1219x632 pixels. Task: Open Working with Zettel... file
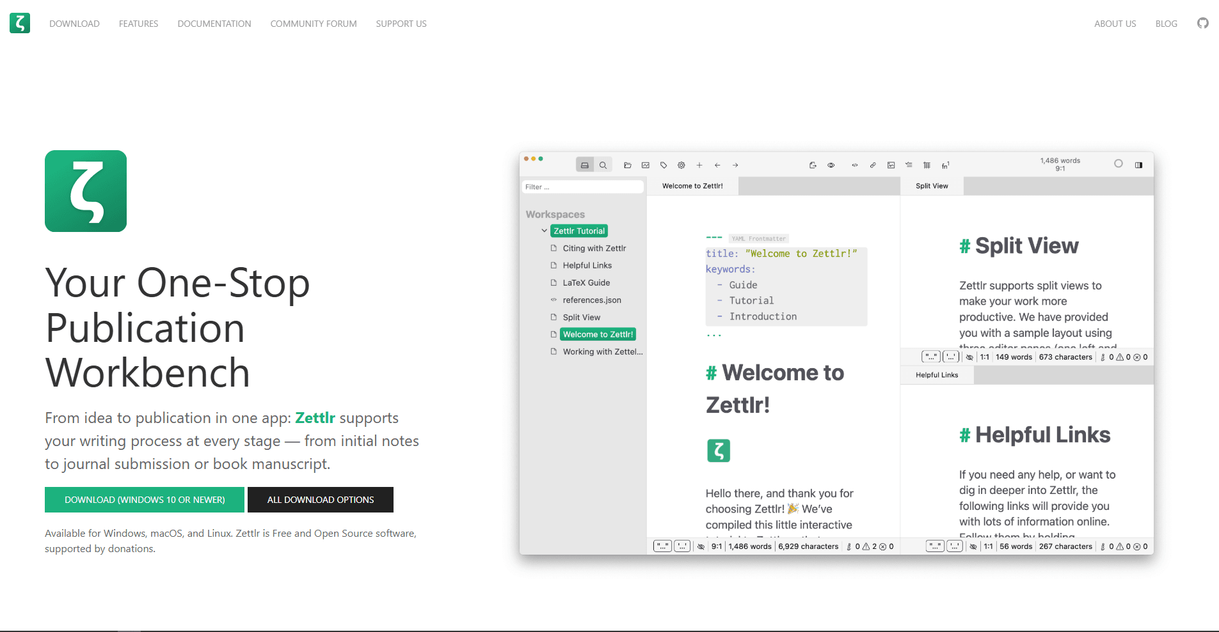[x=603, y=351]
